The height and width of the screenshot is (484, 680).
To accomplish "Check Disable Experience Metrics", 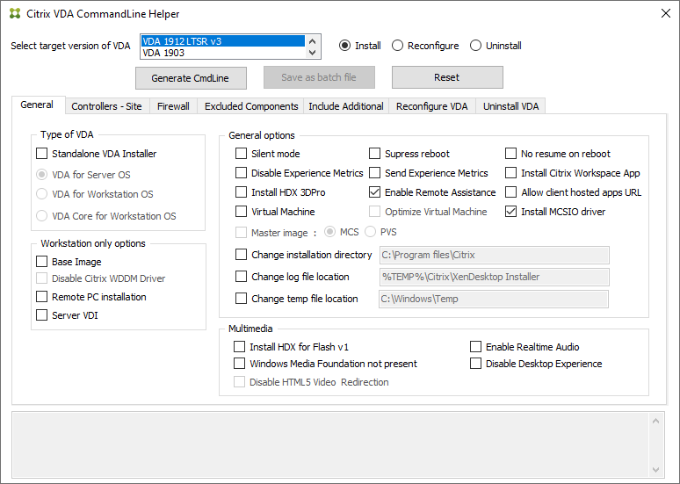I will coord(241,173).
